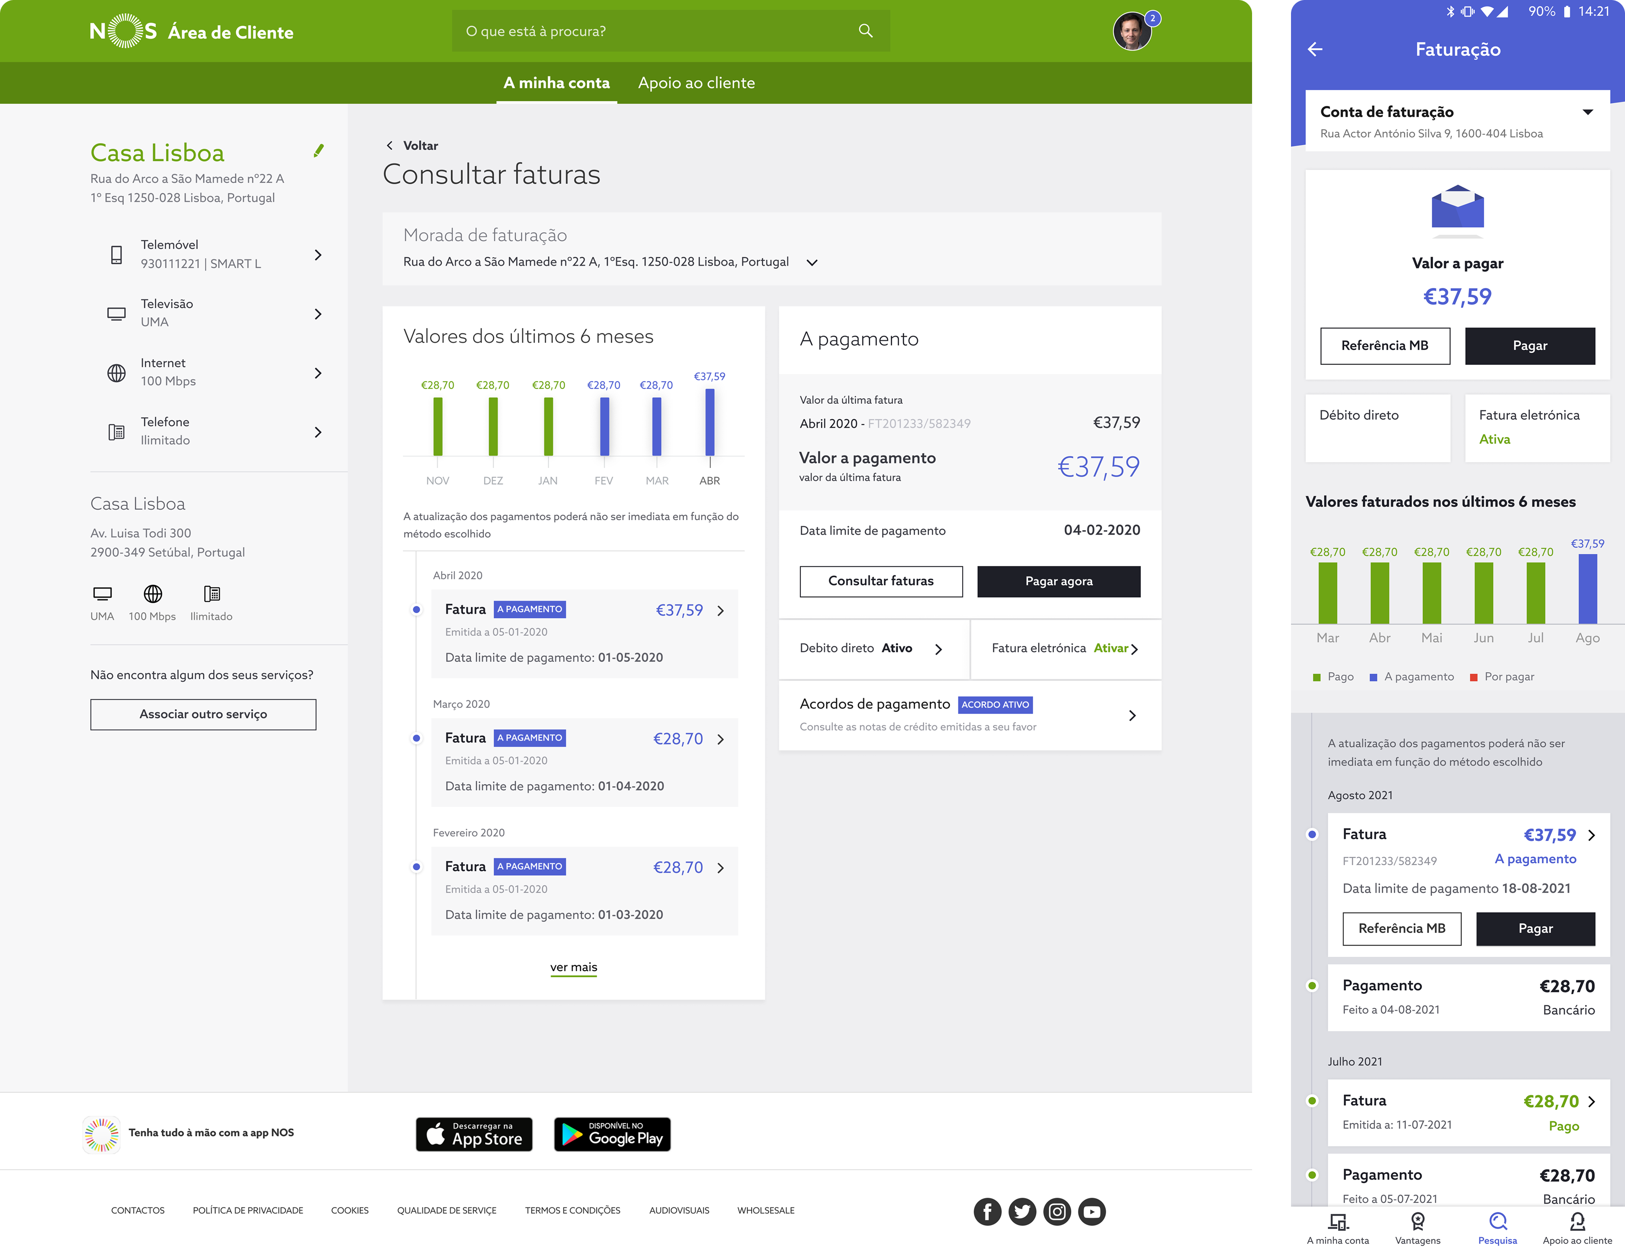1625x1253 pixels.
Task: Open the Março 2020 invoice details
Action: pyautogui.click(x=584, y=762)
